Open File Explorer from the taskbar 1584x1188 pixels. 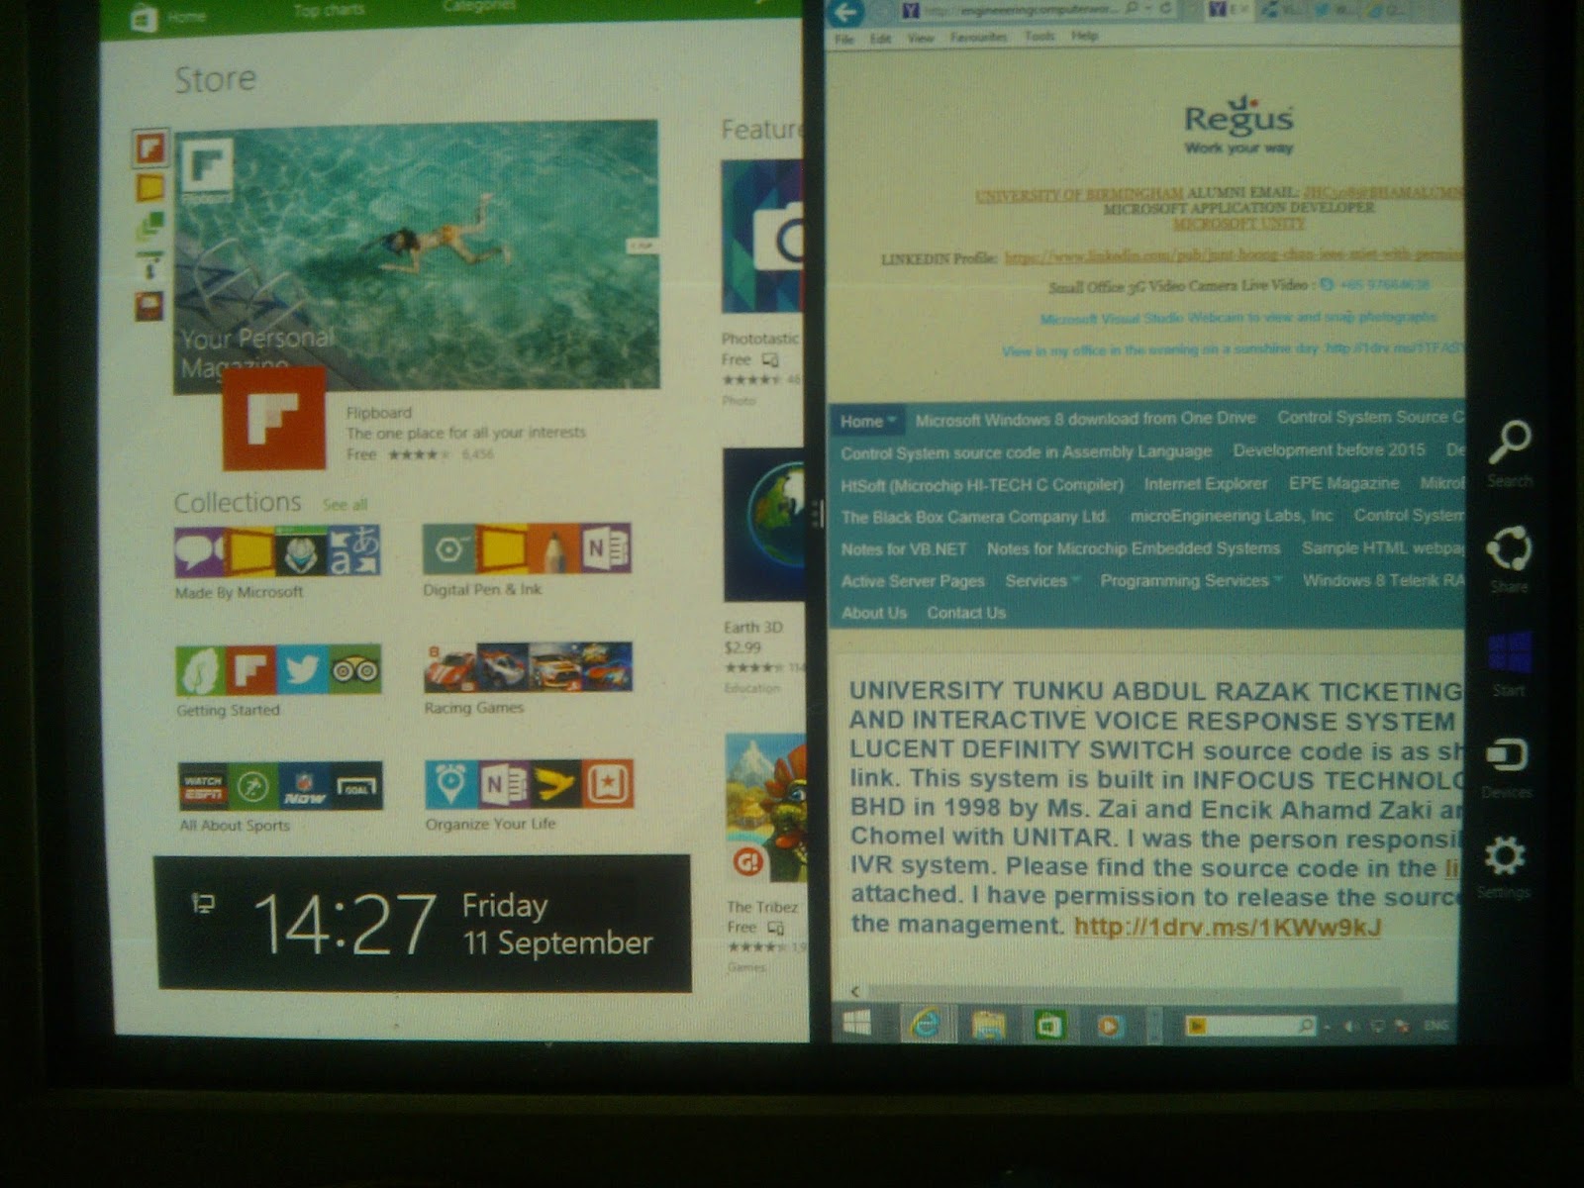point(988,1025)
